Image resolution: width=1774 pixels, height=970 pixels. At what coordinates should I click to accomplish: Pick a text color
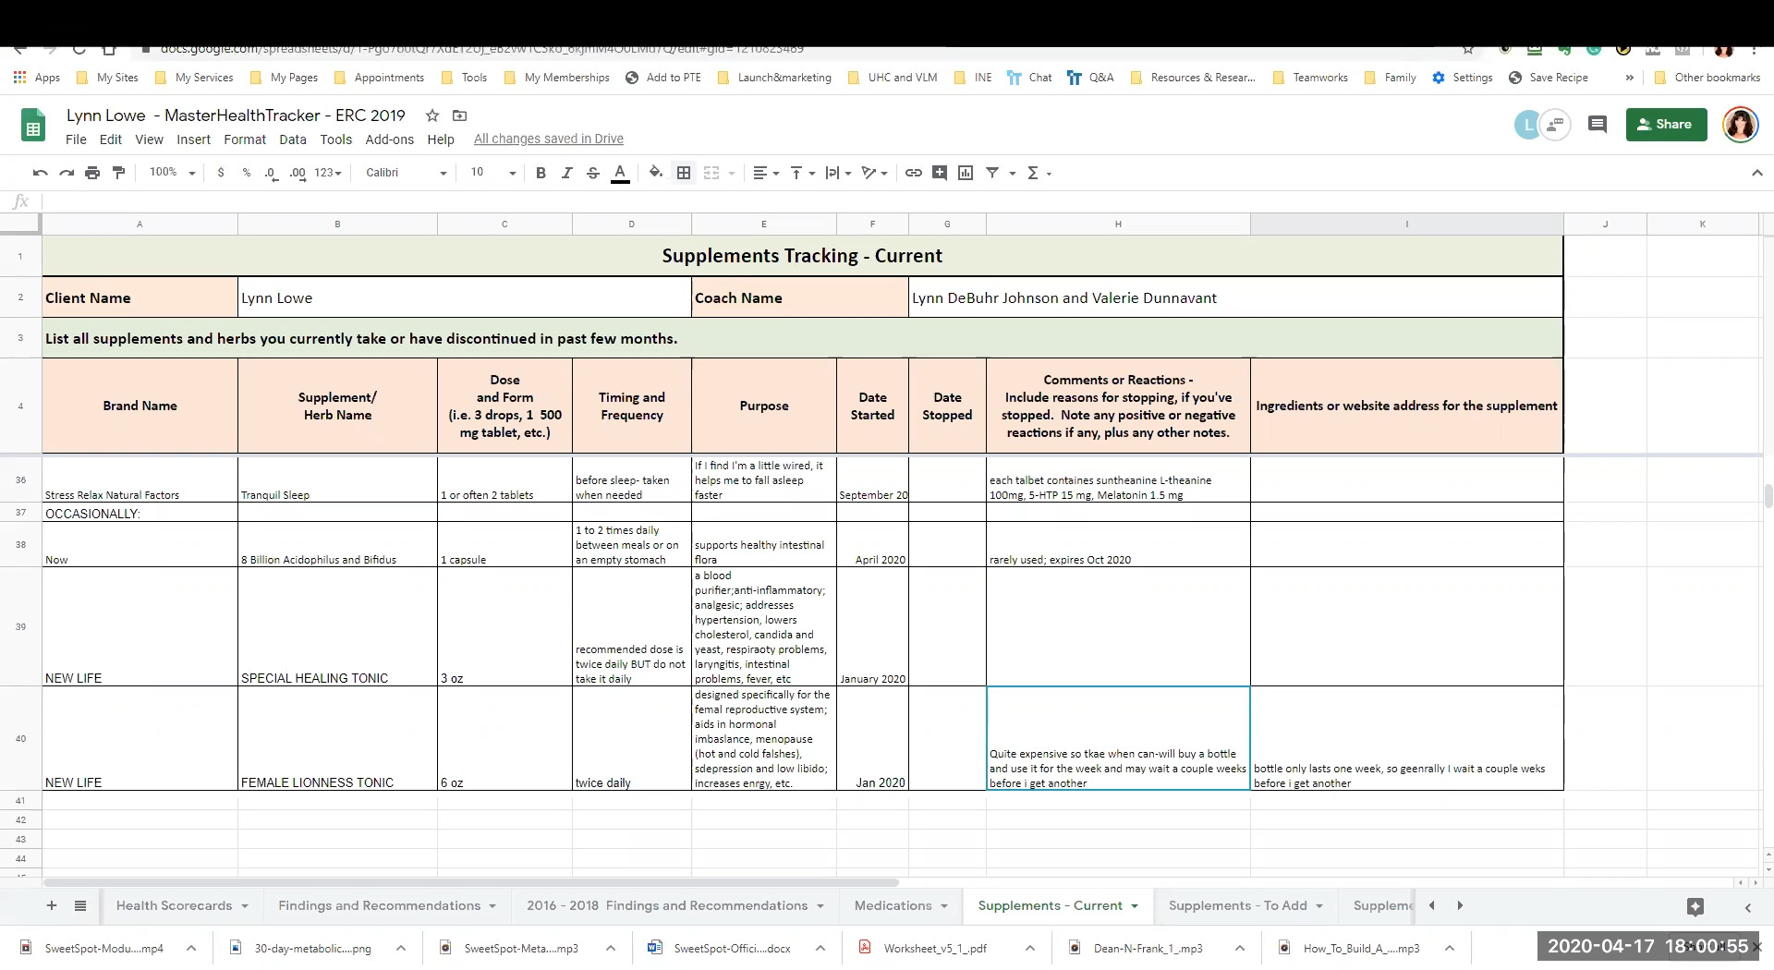click(x=620, y=173)
